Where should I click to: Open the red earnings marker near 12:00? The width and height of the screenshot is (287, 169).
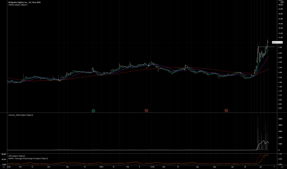[146, 111]
